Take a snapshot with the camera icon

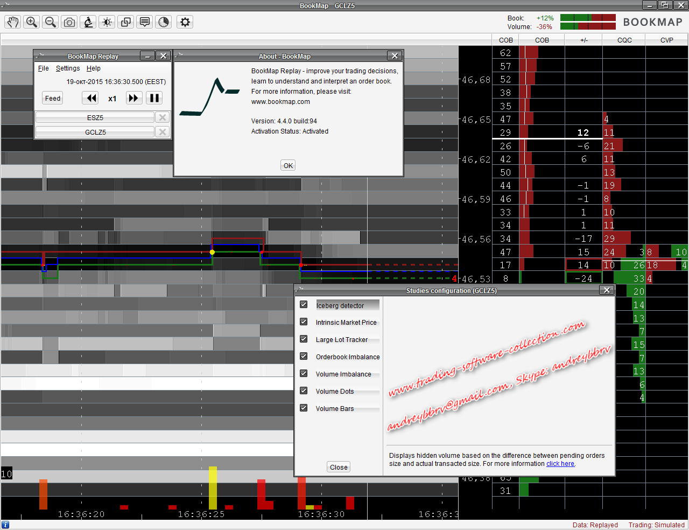coord(69,22)
